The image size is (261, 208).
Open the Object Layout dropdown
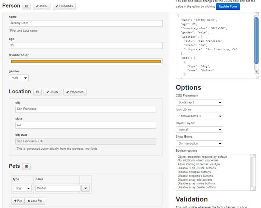(x=199, y=130)
